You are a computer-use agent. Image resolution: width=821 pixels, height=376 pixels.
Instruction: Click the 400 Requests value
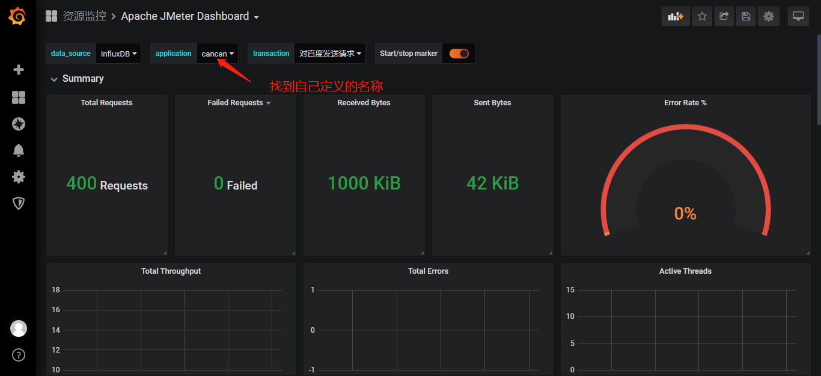pyautogui.click(x=107, y=183)
